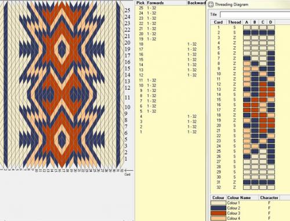Select pick 18 backwards entry 1 - 32
Viewport: 290px width, 221px height.
pyautogui.click(x=192, y=44)
